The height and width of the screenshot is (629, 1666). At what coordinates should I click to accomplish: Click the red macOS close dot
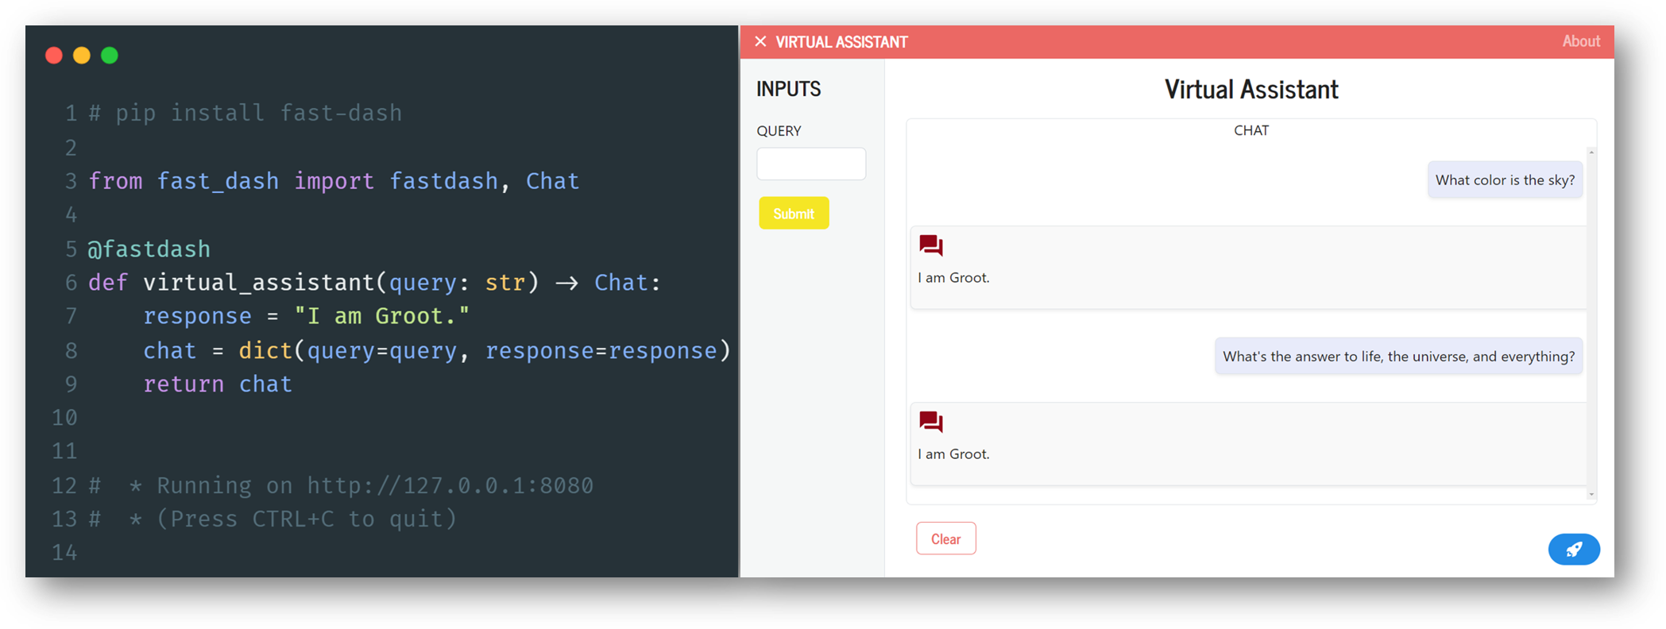[x=54, y=56]
